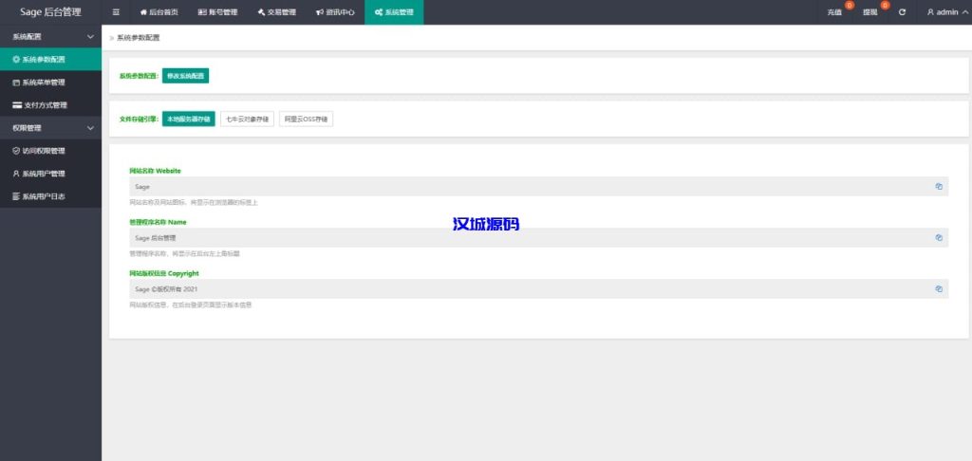Open the admin user dropdown
The height and width of the screenshot is (461, 972).
(943, 12)
